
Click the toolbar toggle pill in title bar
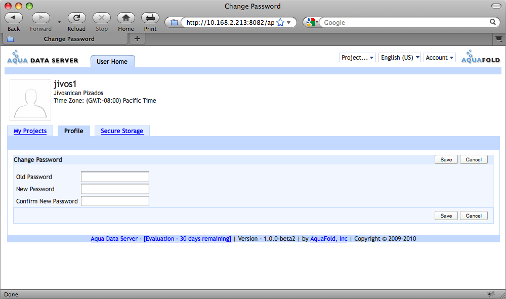496,6
